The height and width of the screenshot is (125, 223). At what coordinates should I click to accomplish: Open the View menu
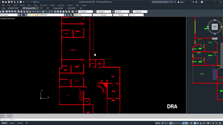point(9,5)
